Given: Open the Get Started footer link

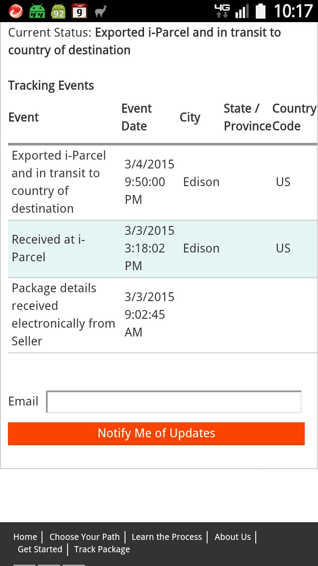Looking at the screenshot, I should coord(40,549).
